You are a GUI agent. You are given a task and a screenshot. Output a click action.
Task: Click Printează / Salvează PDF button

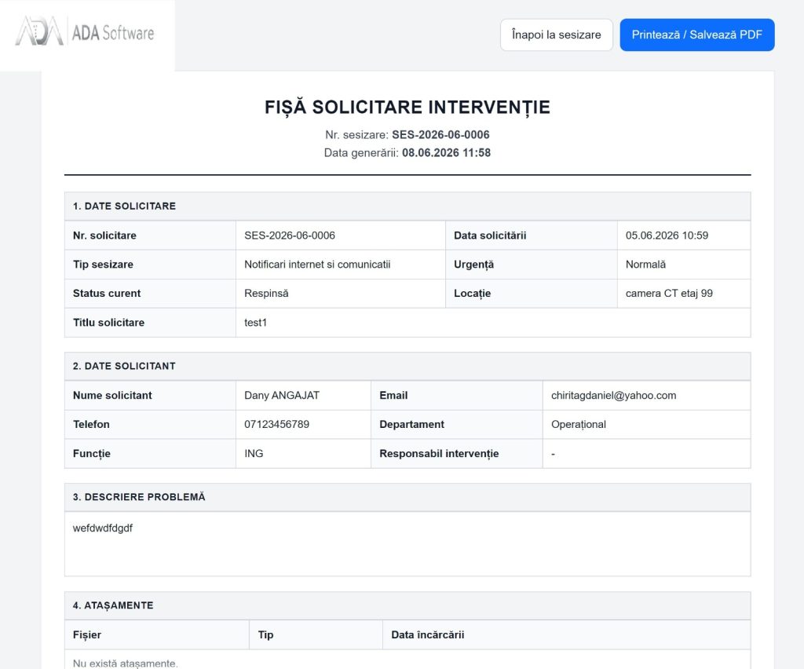pyautogui.click(x=697, y=35)
